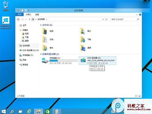Select 主页 in the navigation pane

point(23,25)
